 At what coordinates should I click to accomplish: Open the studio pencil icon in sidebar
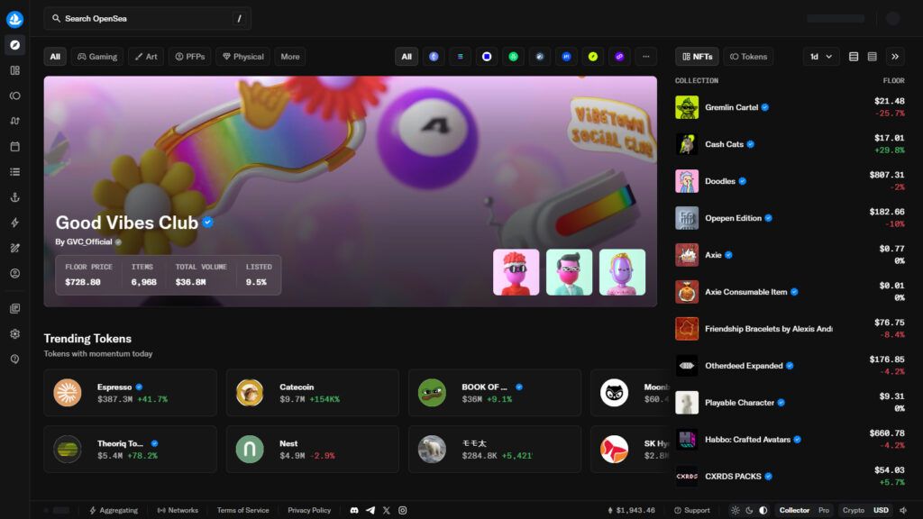coord(14,248)
